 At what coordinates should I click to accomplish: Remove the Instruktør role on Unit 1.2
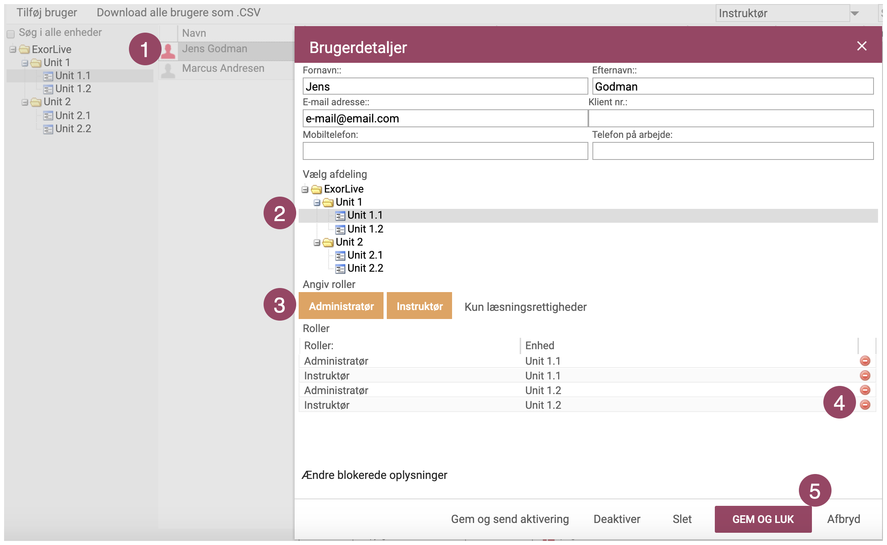tap(865, 405)
